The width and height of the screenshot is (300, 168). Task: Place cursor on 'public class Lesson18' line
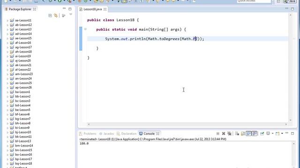click(x=113, y=20)
